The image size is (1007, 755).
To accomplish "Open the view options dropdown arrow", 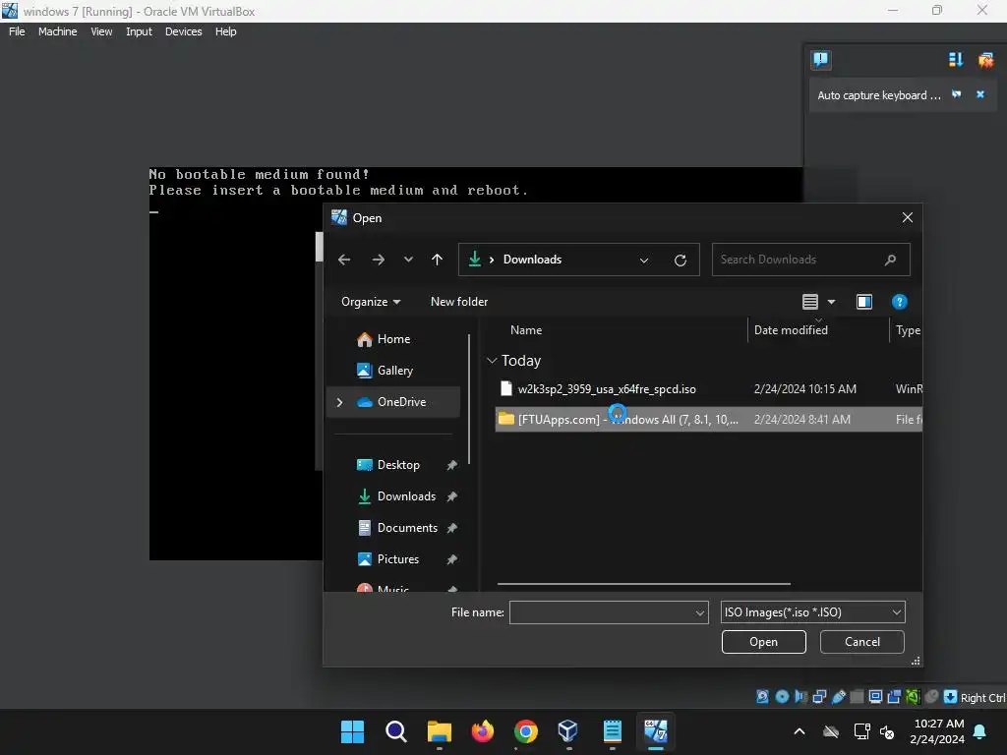I will click(x=831, y=302).
